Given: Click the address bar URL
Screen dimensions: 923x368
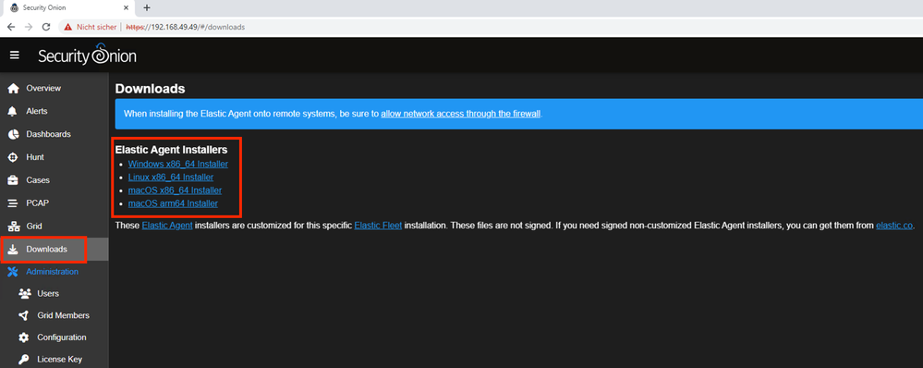Looking at the screenshot, I should pyautogui.click(x=186, y=27).
